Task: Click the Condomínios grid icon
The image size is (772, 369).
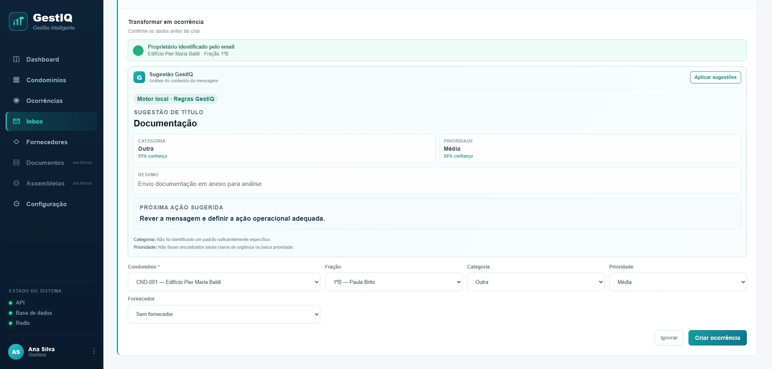Action: pyautogui.click(x=16, y=80)
